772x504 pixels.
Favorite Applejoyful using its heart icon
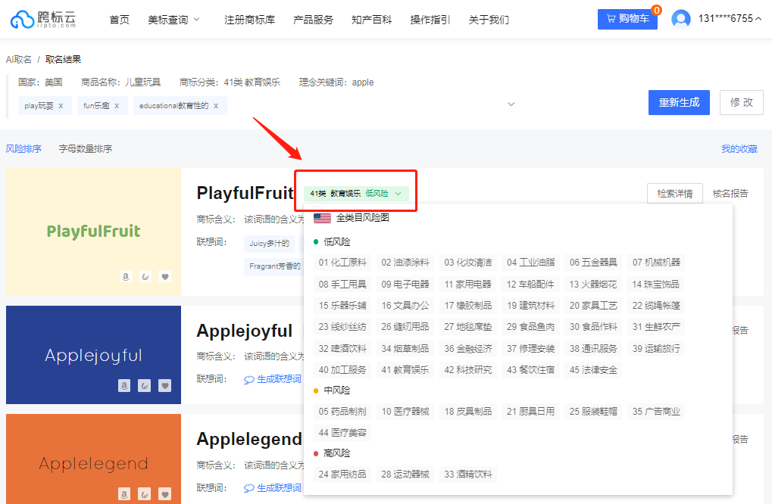tap(164, 385)
